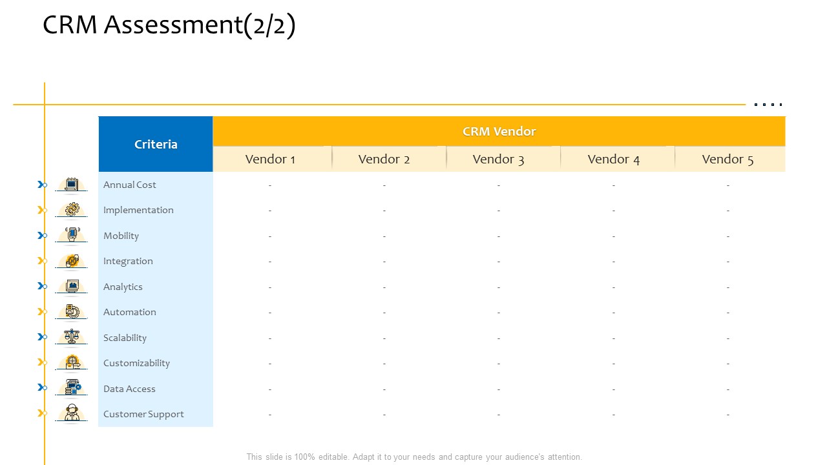This screenshot has height=465, width=827.
Task: Click the Vendor 1 column header
Action: tap(271, 159)
